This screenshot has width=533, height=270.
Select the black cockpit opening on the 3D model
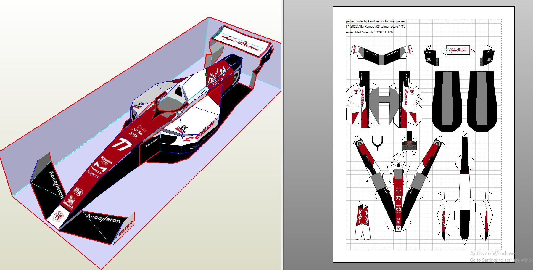click(x=178, y=91)
